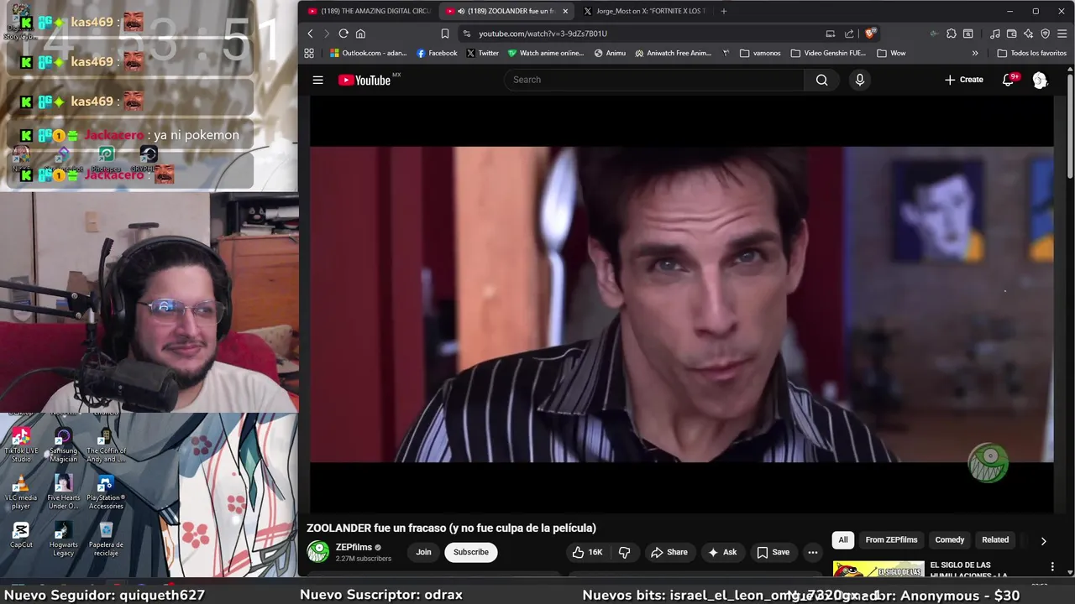Open a new browser tab with plus
The width and height of the screenshot is (1075, 604).
coord(724,11)
